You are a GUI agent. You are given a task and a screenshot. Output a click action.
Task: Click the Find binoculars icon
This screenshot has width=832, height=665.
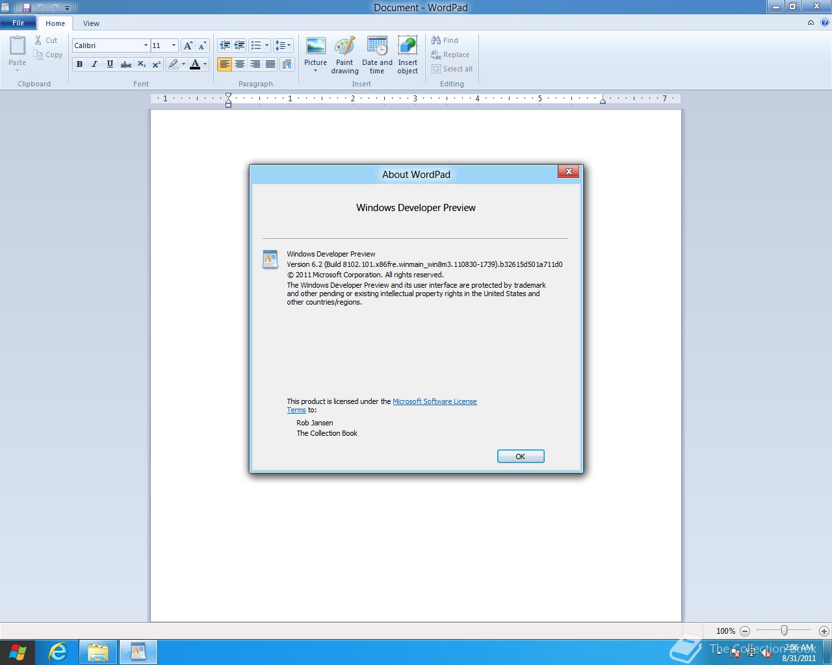coord(436,40)
